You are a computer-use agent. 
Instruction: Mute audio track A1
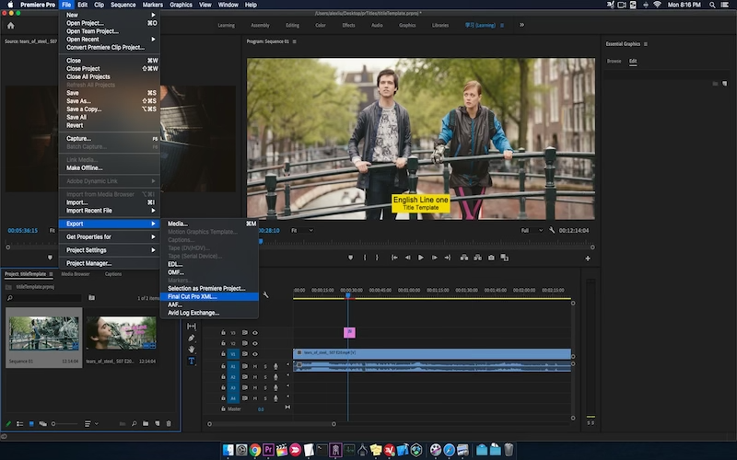click(255, 366)
